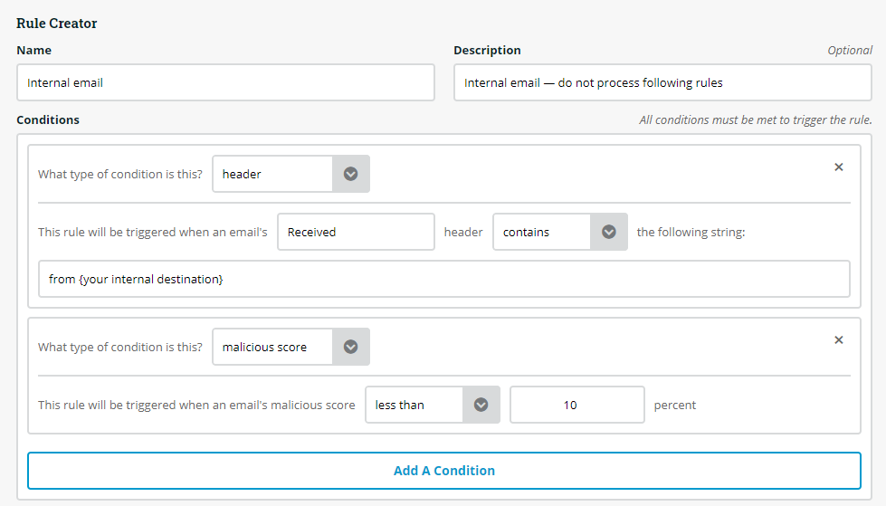Click the 'Optional' hint above Description
Screen dimensions: 886x506
(850, 51)
